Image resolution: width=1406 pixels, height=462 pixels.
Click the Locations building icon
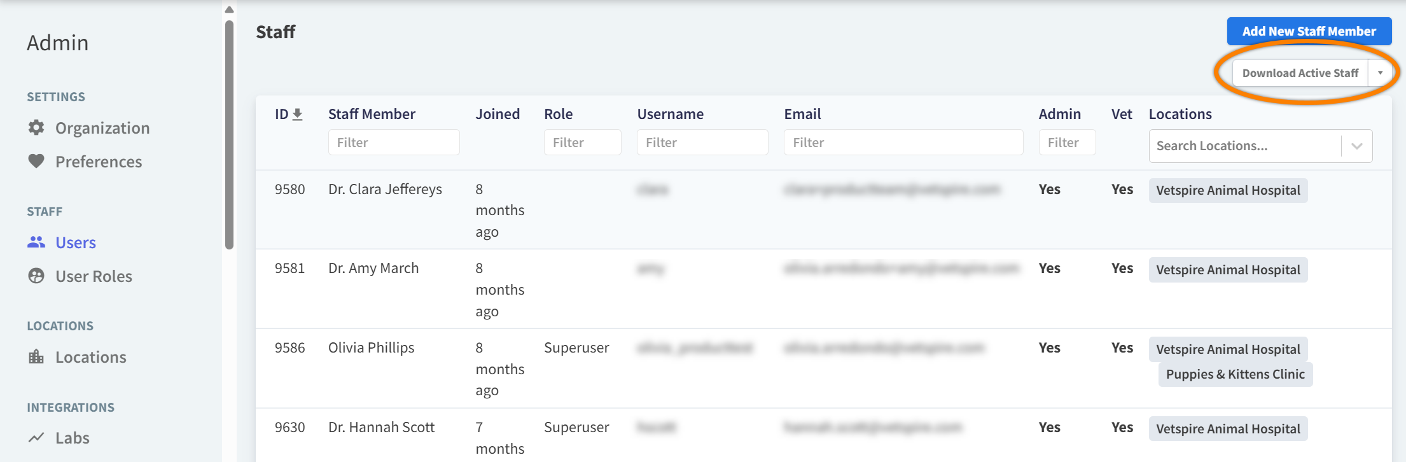pos(36,356)
